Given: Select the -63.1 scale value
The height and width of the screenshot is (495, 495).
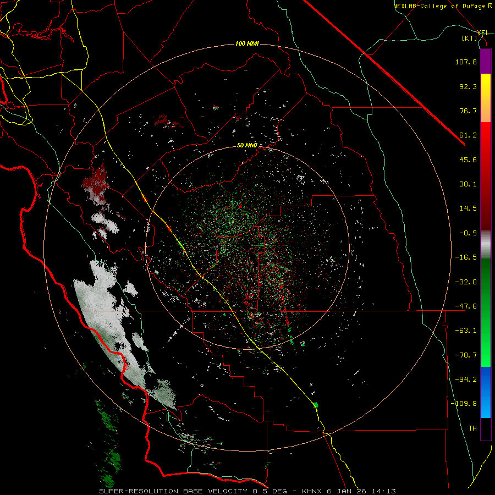Looking at the screenshot, I should click(x=466, y=331).
